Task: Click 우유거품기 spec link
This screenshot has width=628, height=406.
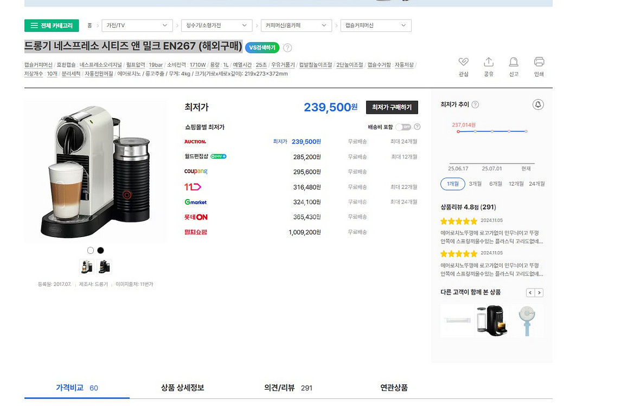Action: tap(283, 65)
